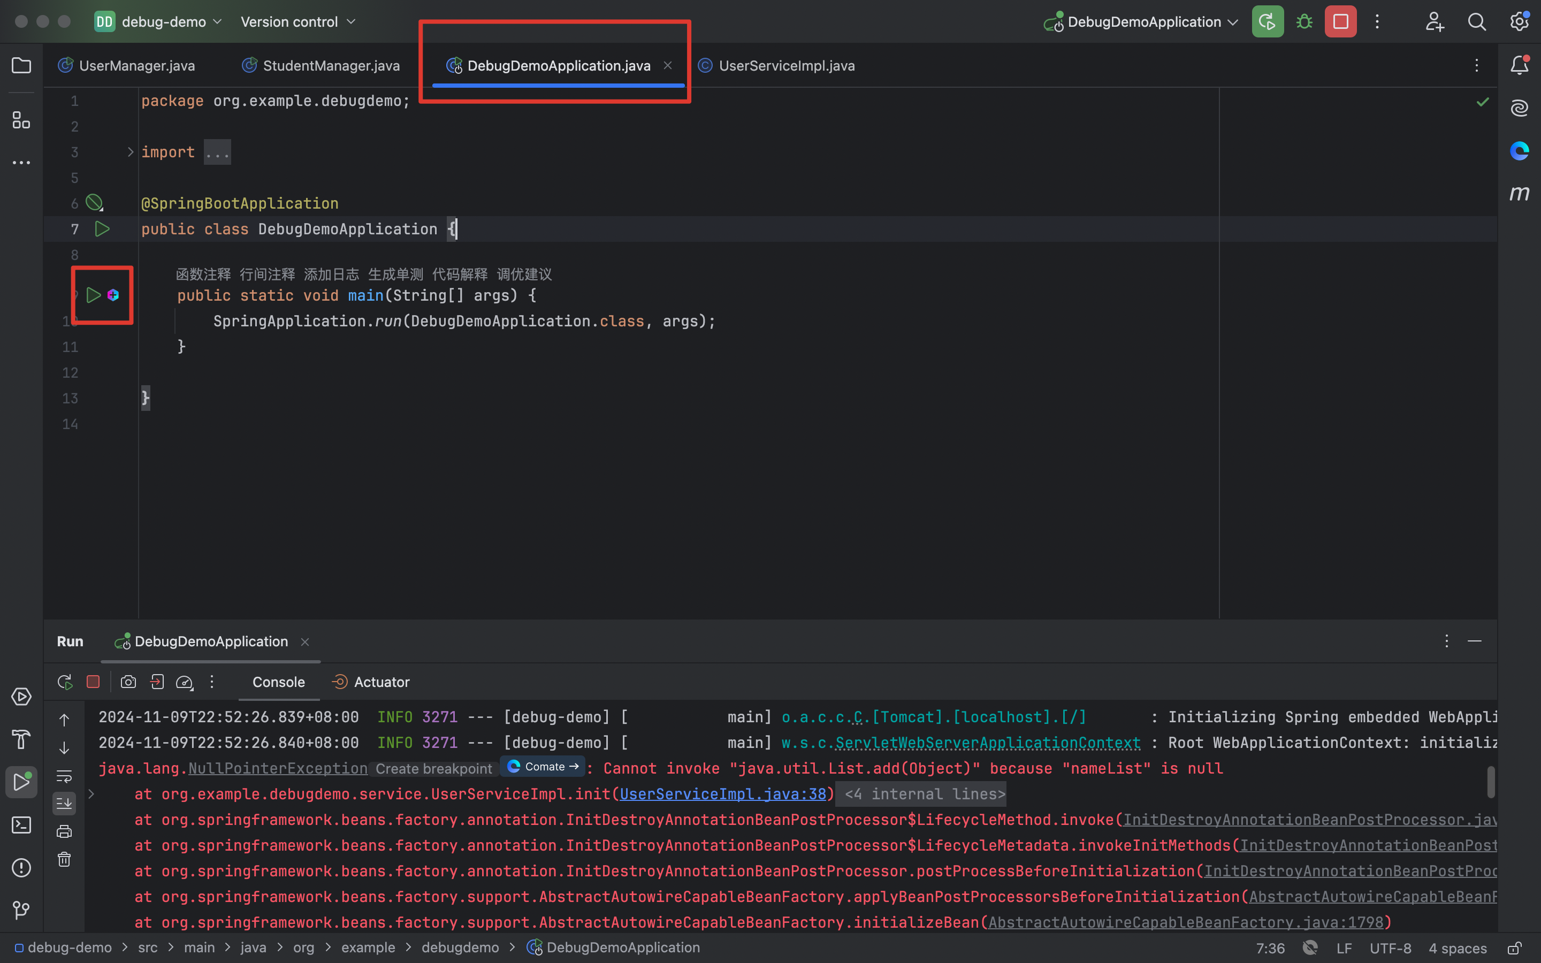The height and width of the screenshot is (963, 1541).
Task: Clear console with trash icon
Action: click(x=64, y=859)
